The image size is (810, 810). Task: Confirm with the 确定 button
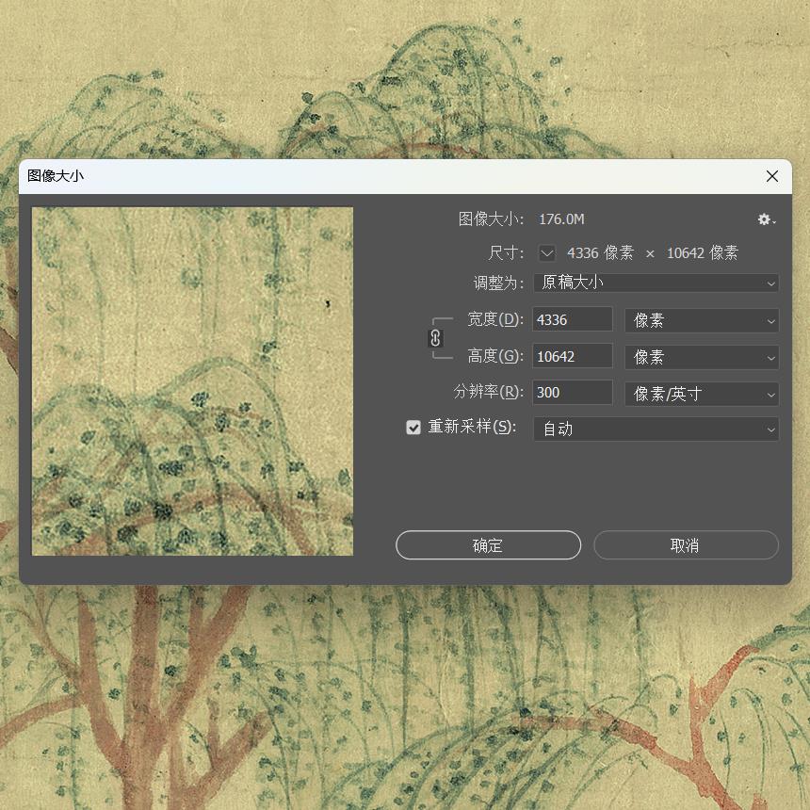pyautogui.click(x=488, y=545)
